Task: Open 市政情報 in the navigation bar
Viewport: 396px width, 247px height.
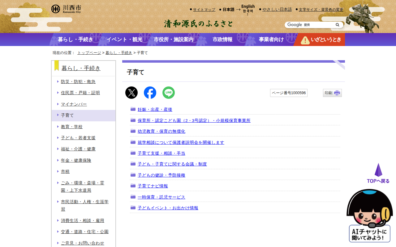Action: click(x=222, y=40)
